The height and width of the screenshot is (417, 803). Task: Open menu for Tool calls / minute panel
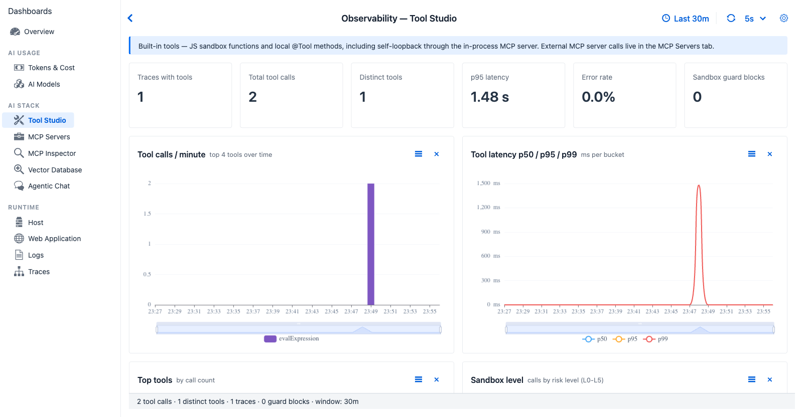419,154
